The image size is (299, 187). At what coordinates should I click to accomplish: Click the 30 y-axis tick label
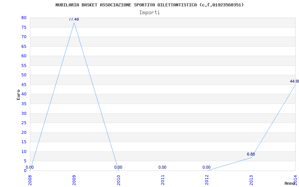tap(24, 114)
